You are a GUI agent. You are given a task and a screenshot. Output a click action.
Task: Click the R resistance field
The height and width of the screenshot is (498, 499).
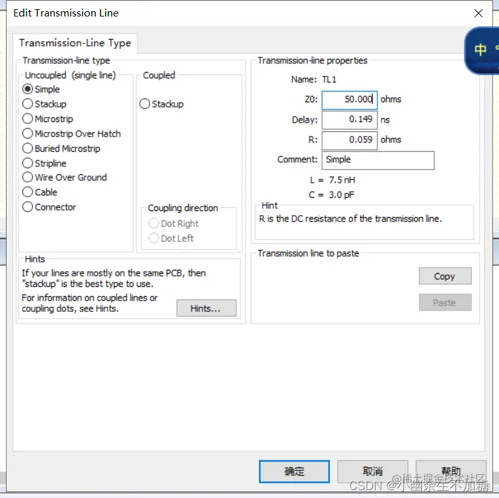click(349, 140)
